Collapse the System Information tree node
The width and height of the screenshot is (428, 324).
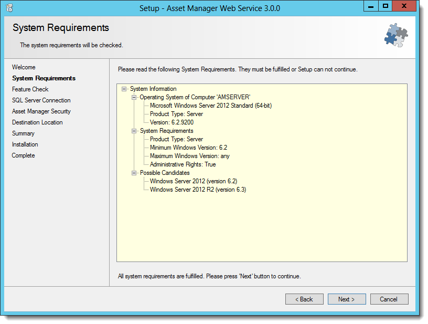coord(124,89)
